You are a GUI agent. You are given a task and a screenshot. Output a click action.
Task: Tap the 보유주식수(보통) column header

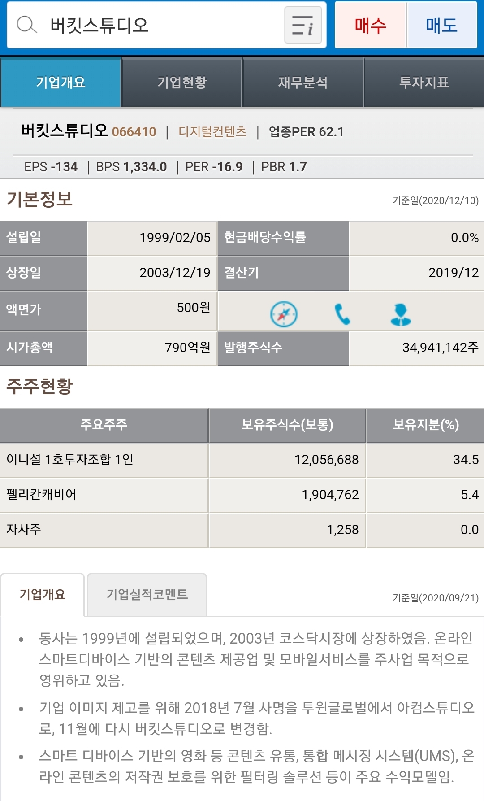[287, 425]
